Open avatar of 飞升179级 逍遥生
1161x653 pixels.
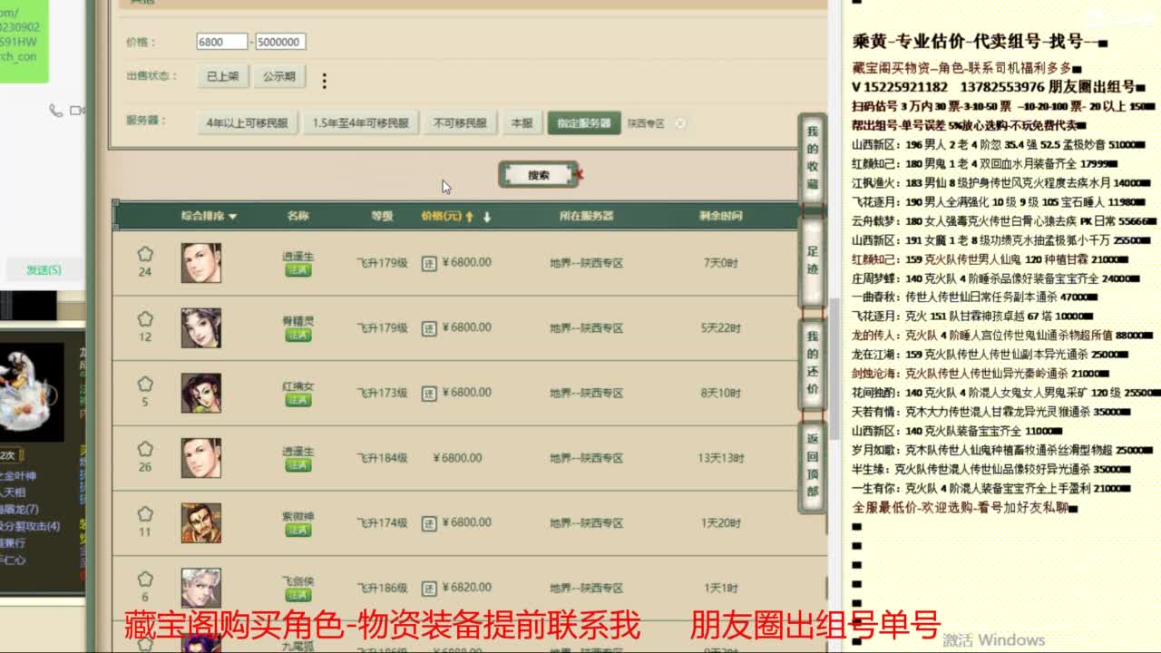tap(200, 263)
